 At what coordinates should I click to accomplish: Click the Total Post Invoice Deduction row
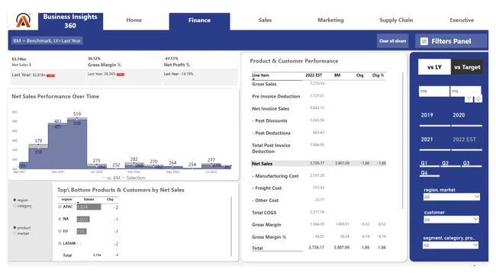pos(318,148)
